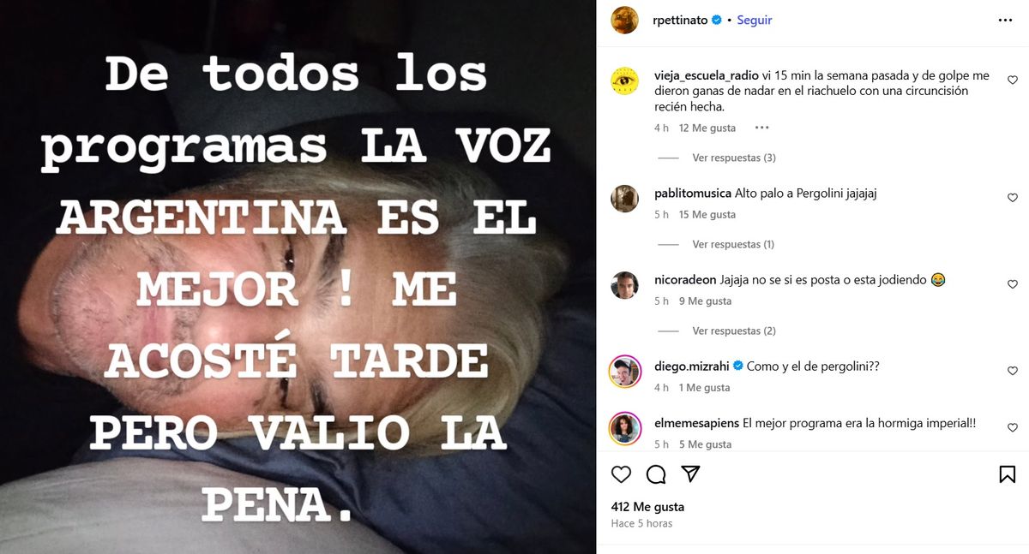This screenshot has height=554, width=1029.
Task: Like vieja_escuela_radio's comment
Action: [x=1012, y=80]
